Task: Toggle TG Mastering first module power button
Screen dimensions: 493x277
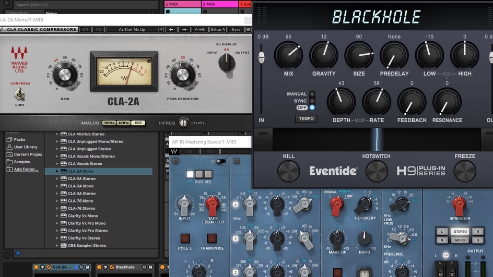Action: [x=175, y=161]
